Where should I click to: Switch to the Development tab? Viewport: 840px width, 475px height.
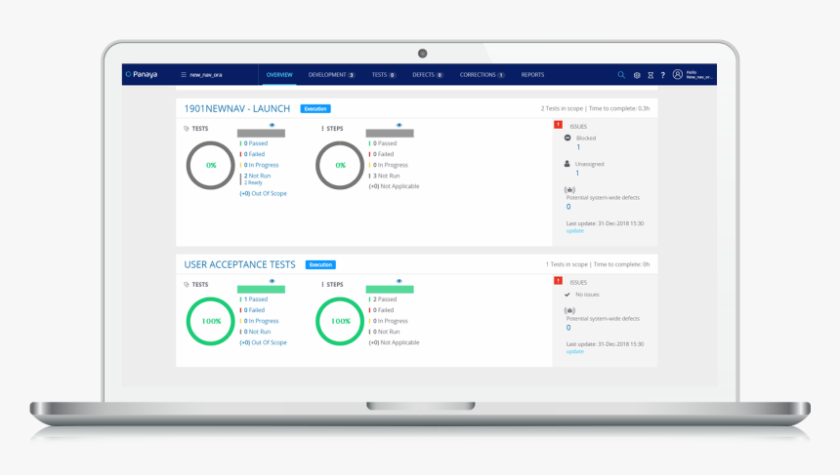pos(331,75)
